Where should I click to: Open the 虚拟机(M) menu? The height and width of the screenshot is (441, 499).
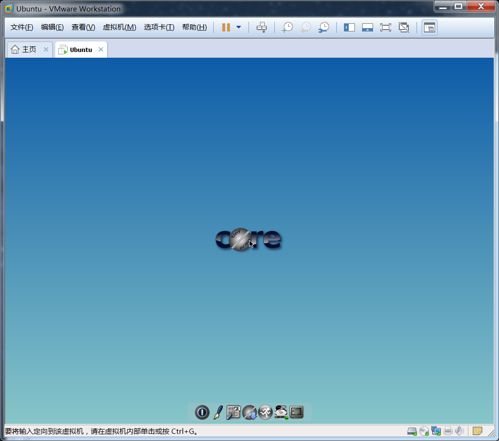click(x=119, y=27)
